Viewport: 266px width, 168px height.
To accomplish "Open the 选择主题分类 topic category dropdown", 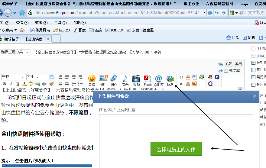I will click(x=15, y=52).
